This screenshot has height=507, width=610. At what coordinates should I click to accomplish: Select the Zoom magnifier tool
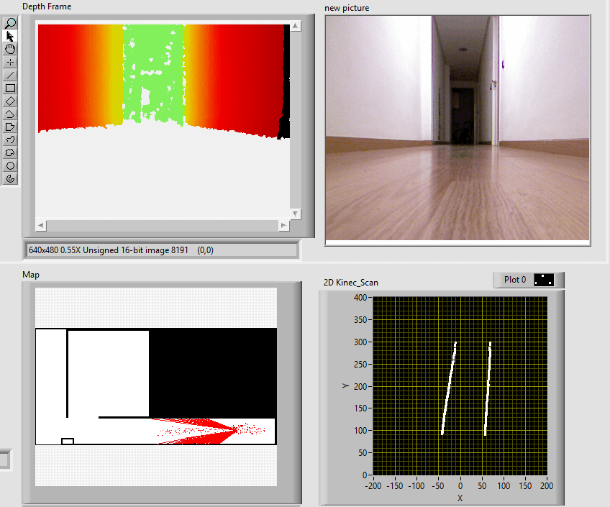pos(10,23)
